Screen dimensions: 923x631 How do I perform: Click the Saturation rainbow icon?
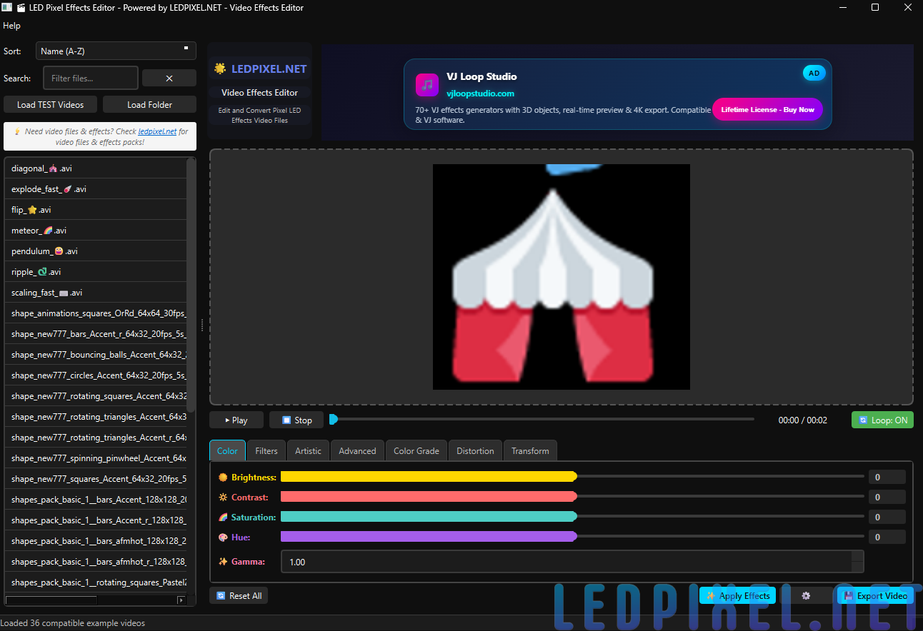click(223, 517)
